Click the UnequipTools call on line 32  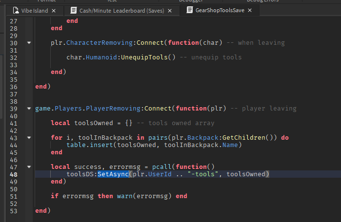coord(148,57)
